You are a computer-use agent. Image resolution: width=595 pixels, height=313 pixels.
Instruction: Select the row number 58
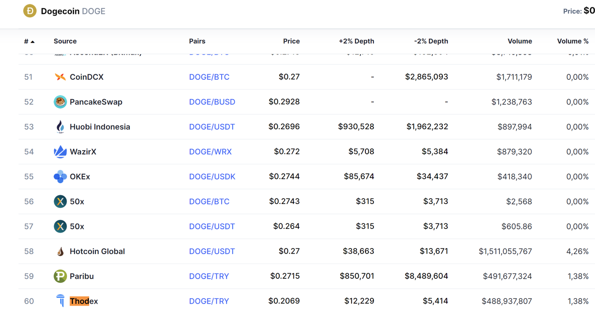[29, 251]
